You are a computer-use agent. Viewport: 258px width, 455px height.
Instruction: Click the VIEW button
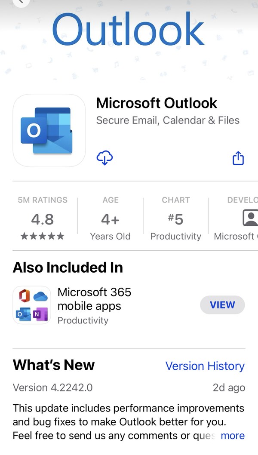[x=222, y=305]
